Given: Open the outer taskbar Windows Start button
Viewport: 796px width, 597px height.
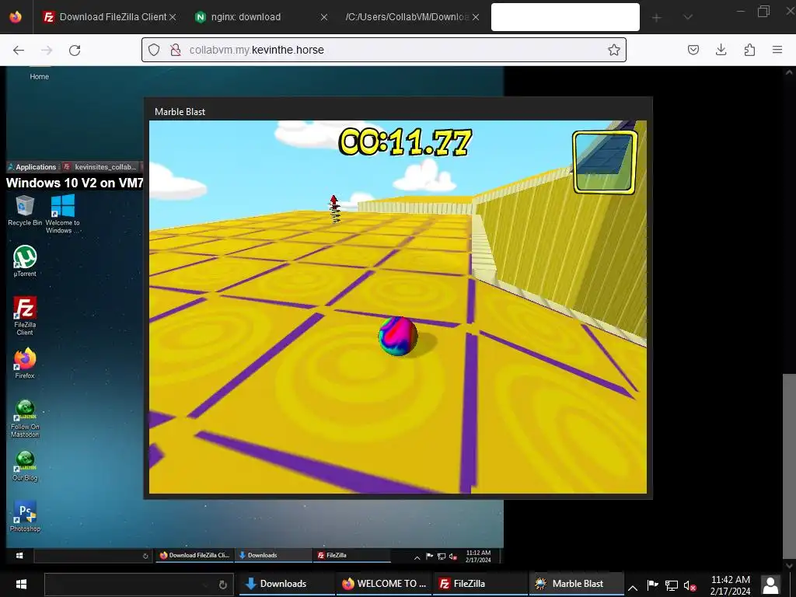Looking at the screenshot, I should 21,584.
